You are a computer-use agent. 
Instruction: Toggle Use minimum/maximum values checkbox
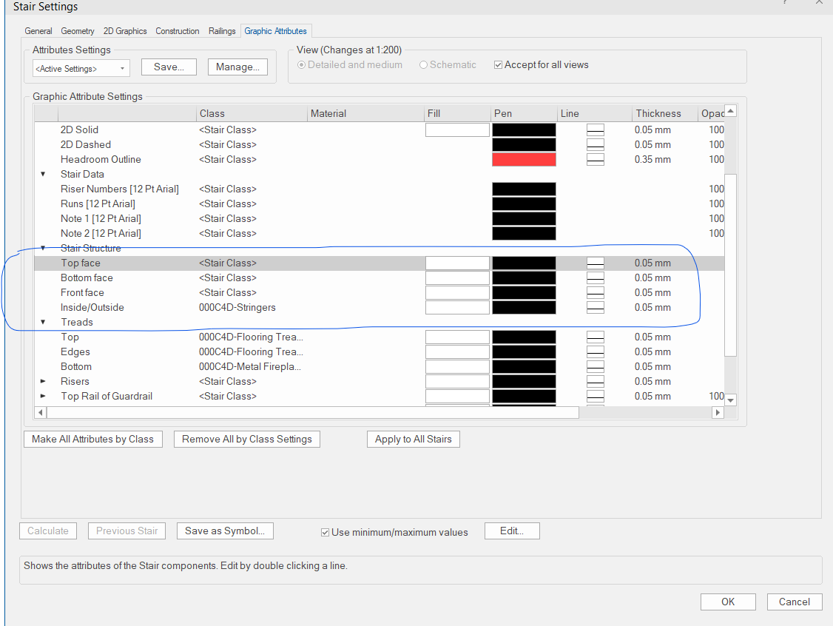tap(325, 532)
